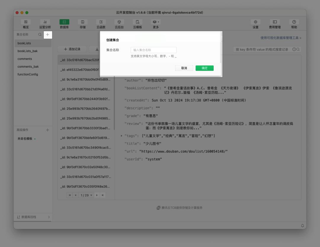Click the 输入集合名称 input field
The width and height of the screenshot is (320, 247).
(x=153, y=50)
